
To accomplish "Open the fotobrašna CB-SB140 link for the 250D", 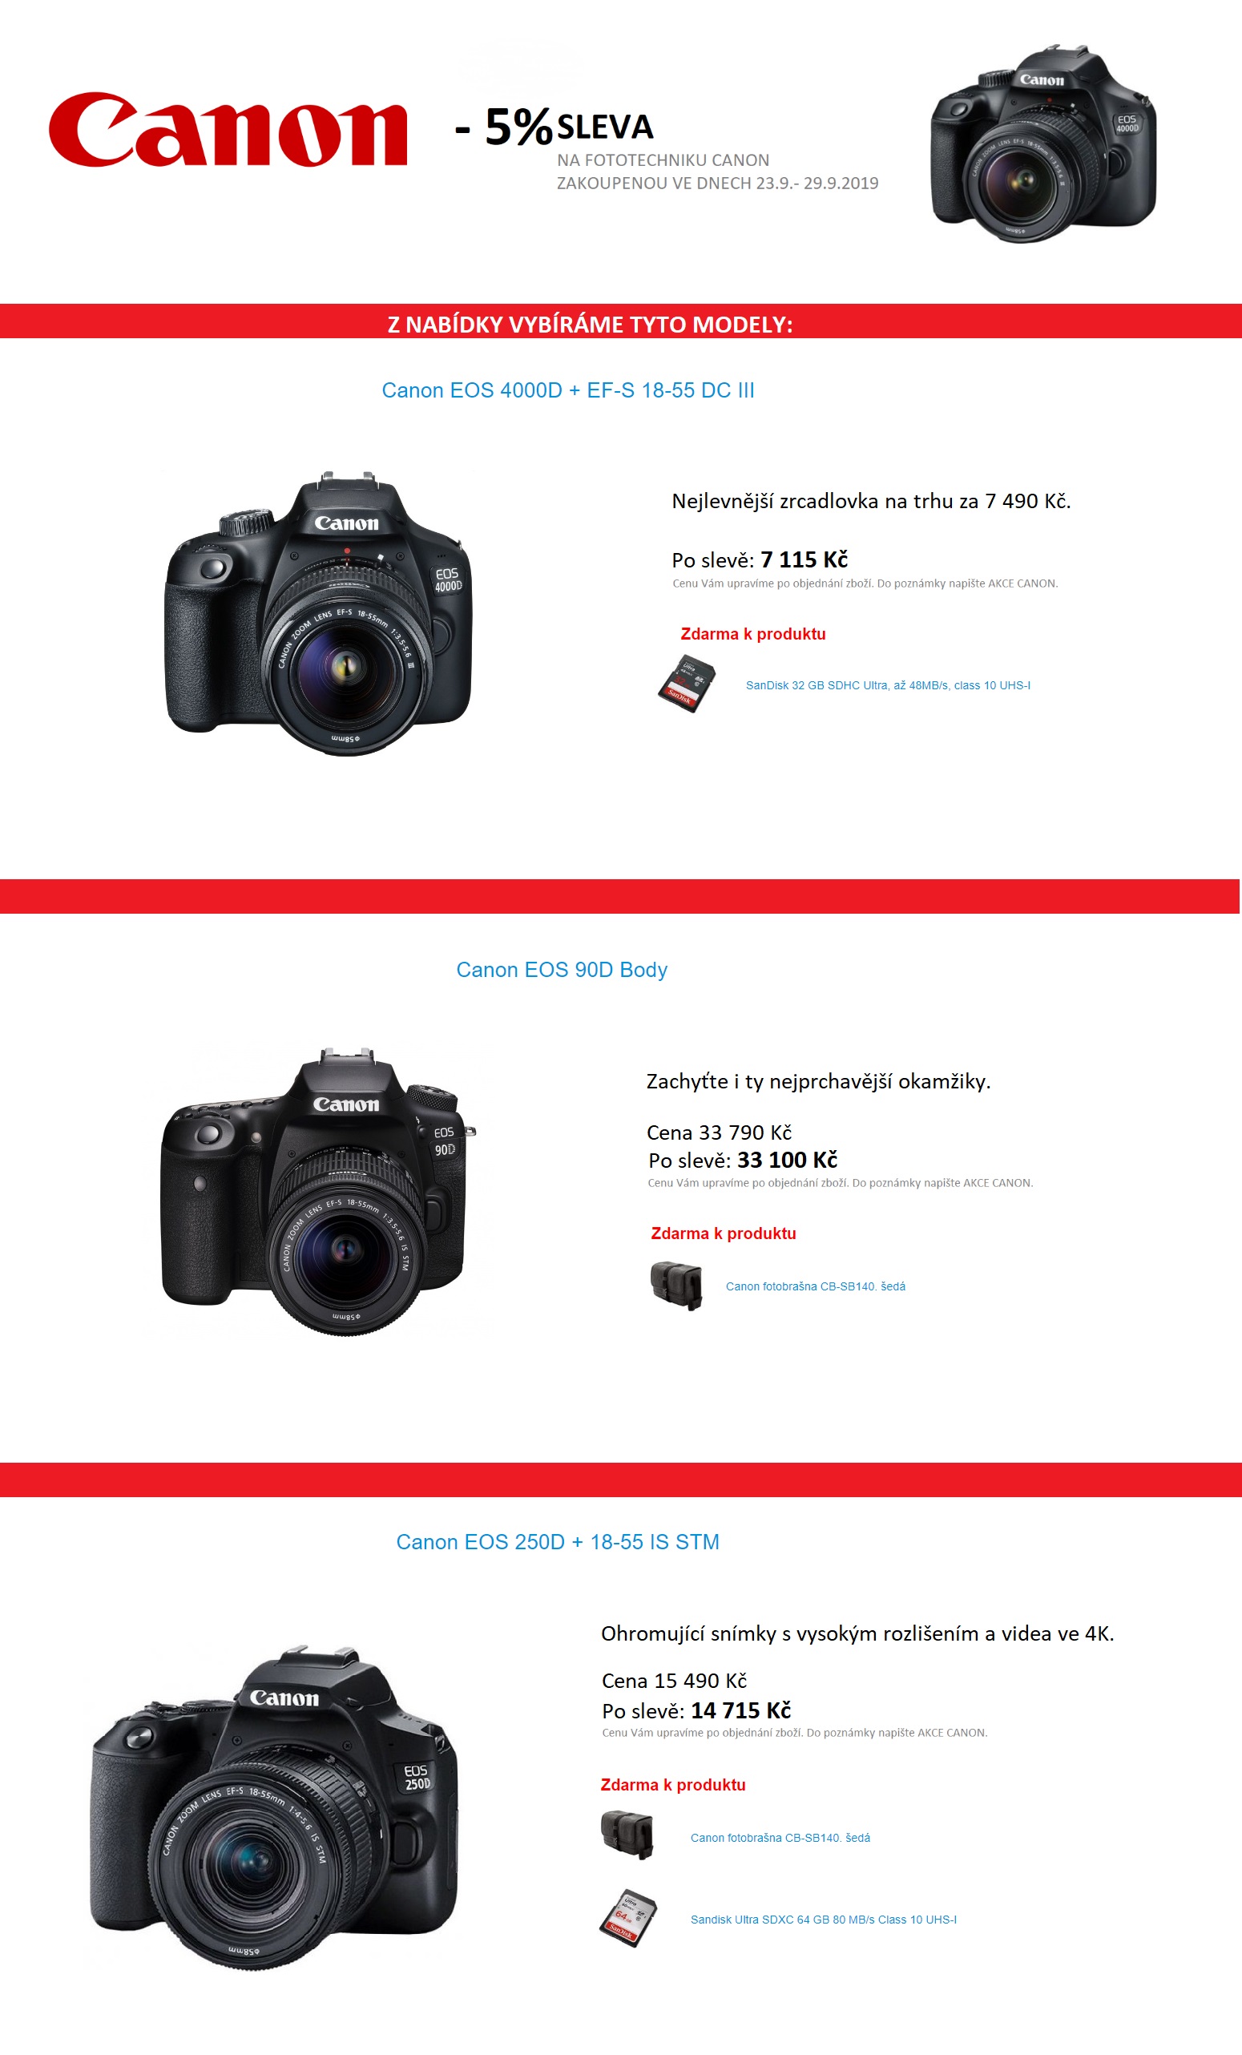I will (x=780, y=1838).
